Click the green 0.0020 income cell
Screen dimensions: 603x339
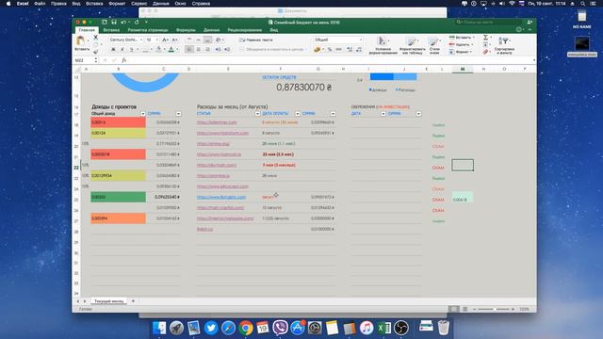pos(118,197)
